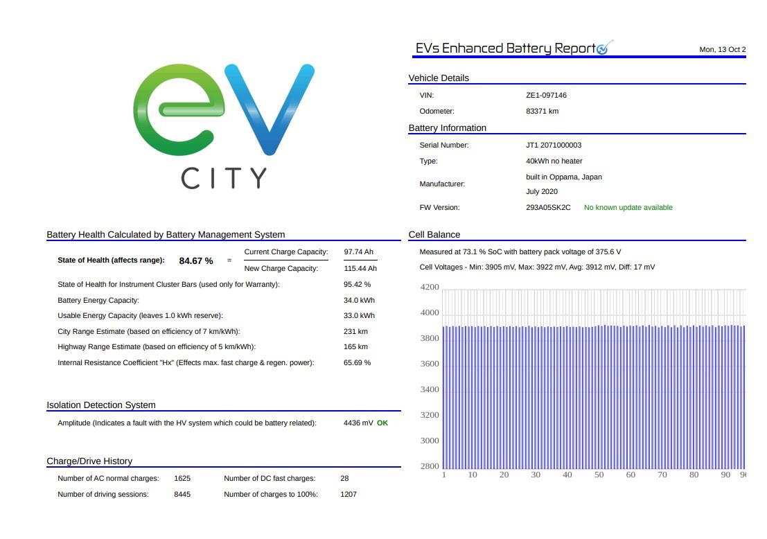Select the VIN value ZE1-097146
Image resolution: width=767 pixels, height=539 pixels.
[x=546, y=96]
